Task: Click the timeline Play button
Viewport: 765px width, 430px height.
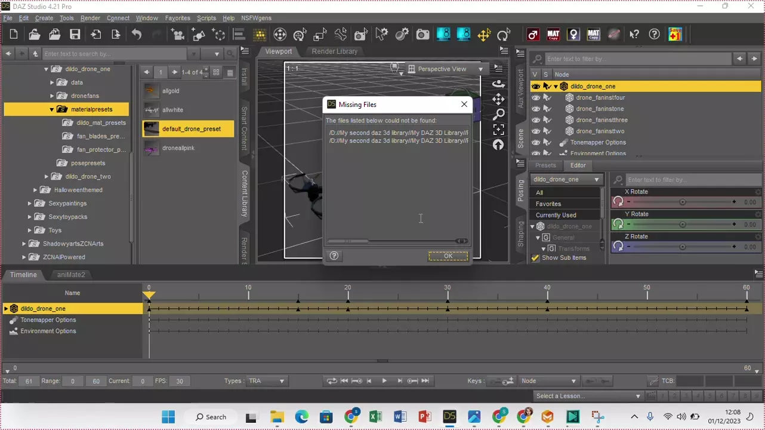Action: 384,381
